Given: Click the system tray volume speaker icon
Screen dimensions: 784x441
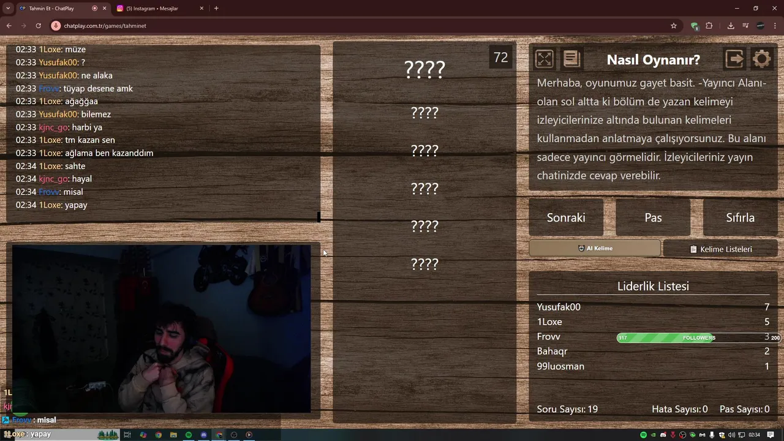Looking at the screenshot, I should (731, 435).
